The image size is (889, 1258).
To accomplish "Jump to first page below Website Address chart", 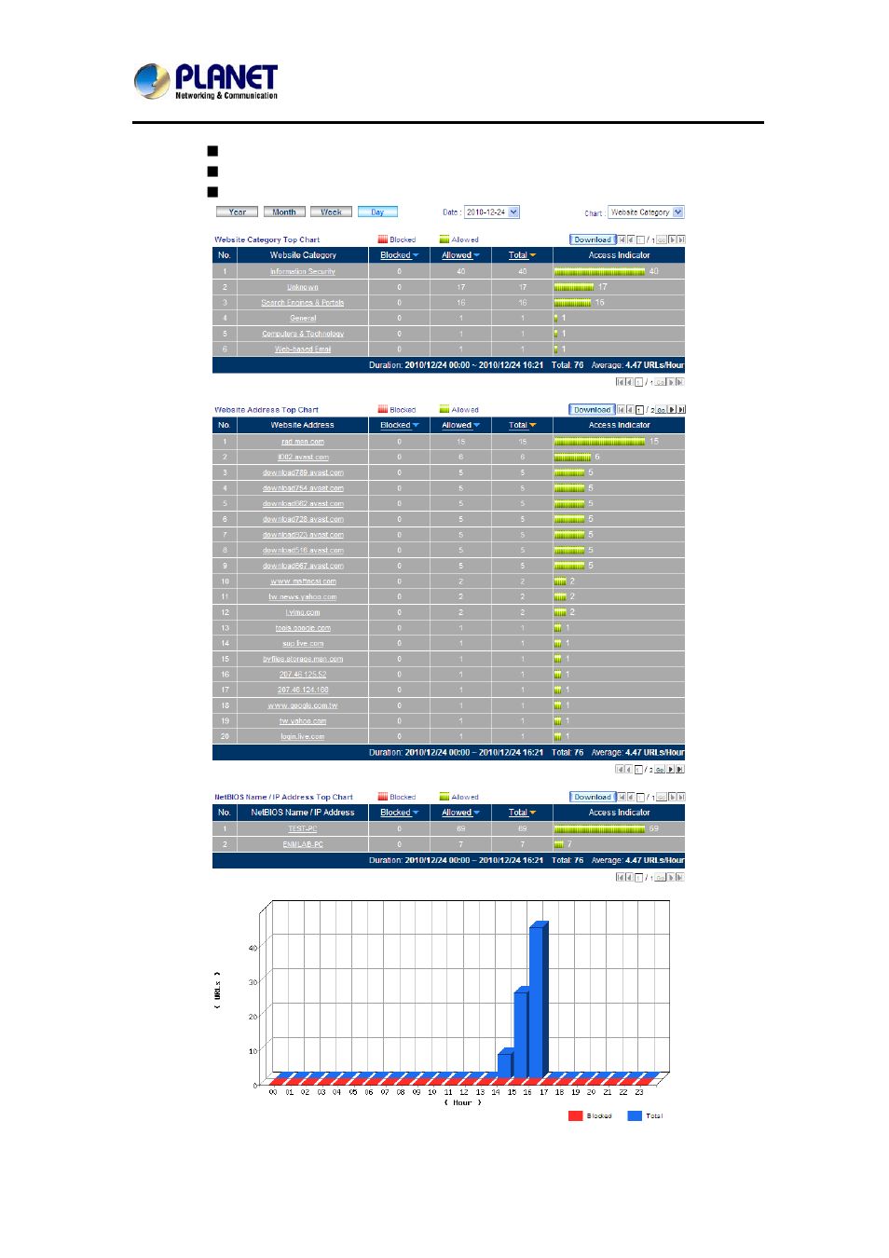I will [x=620, y=770].
